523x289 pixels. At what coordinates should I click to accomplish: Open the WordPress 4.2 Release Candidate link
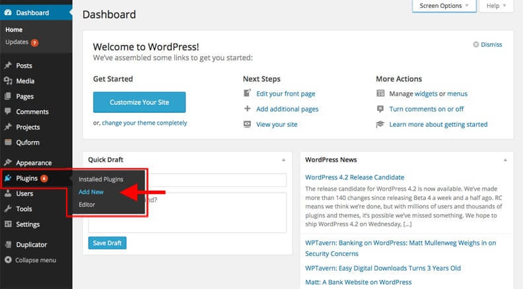355,177
